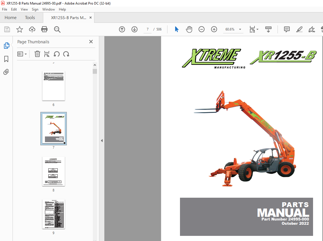Viewport: 323px width, 241px height.
Task: Go to next page arrow
Action: click(134, 29)
